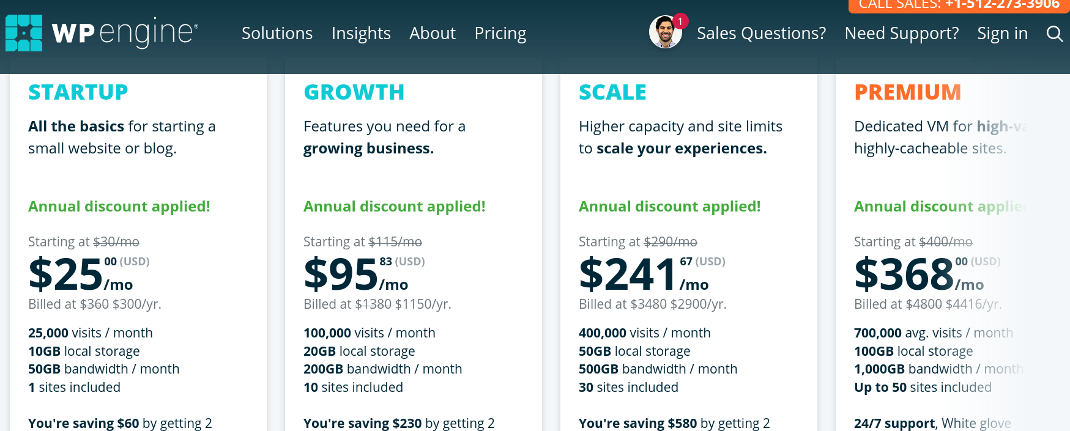The image size is (1070, 431).
Task: Select the PREMIUM plan heading
Action: tap(908, 92)
